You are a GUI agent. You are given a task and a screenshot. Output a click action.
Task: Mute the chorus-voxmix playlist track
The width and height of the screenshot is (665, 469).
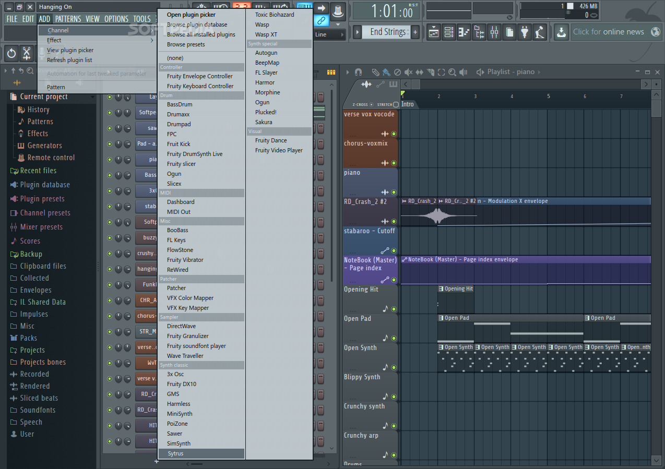pos(394,163)
